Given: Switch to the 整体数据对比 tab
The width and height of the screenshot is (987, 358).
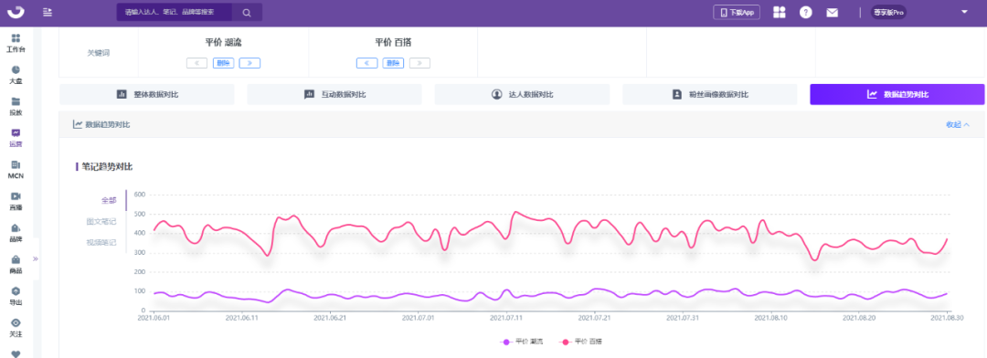Looking at the screenshot, I should point(147,94).
